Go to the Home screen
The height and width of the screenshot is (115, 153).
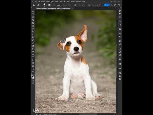coord(34,5)
